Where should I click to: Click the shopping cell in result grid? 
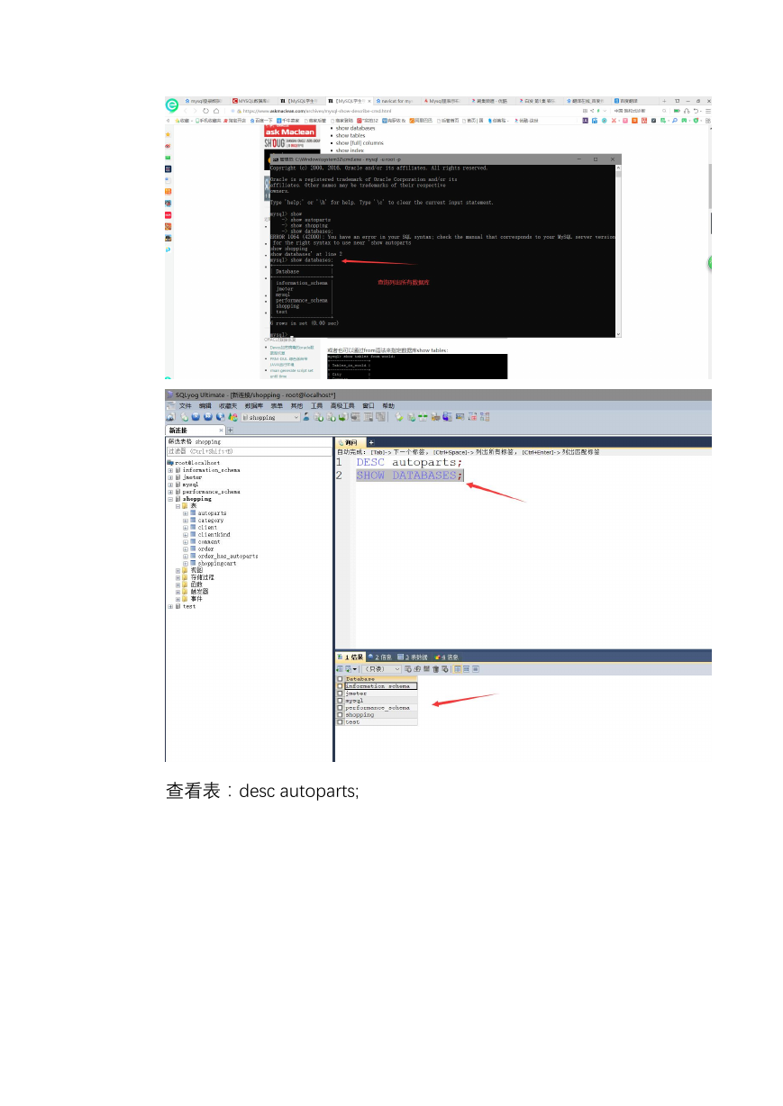380,715
